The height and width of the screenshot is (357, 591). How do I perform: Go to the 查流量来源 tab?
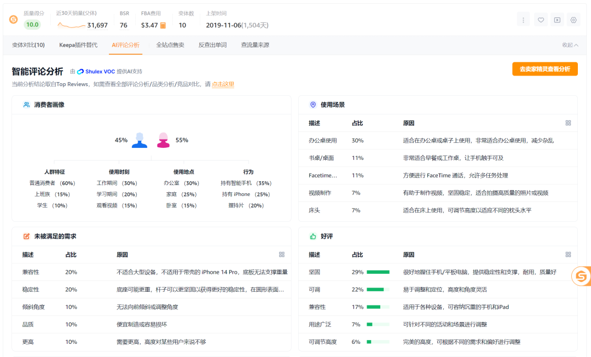255,45
